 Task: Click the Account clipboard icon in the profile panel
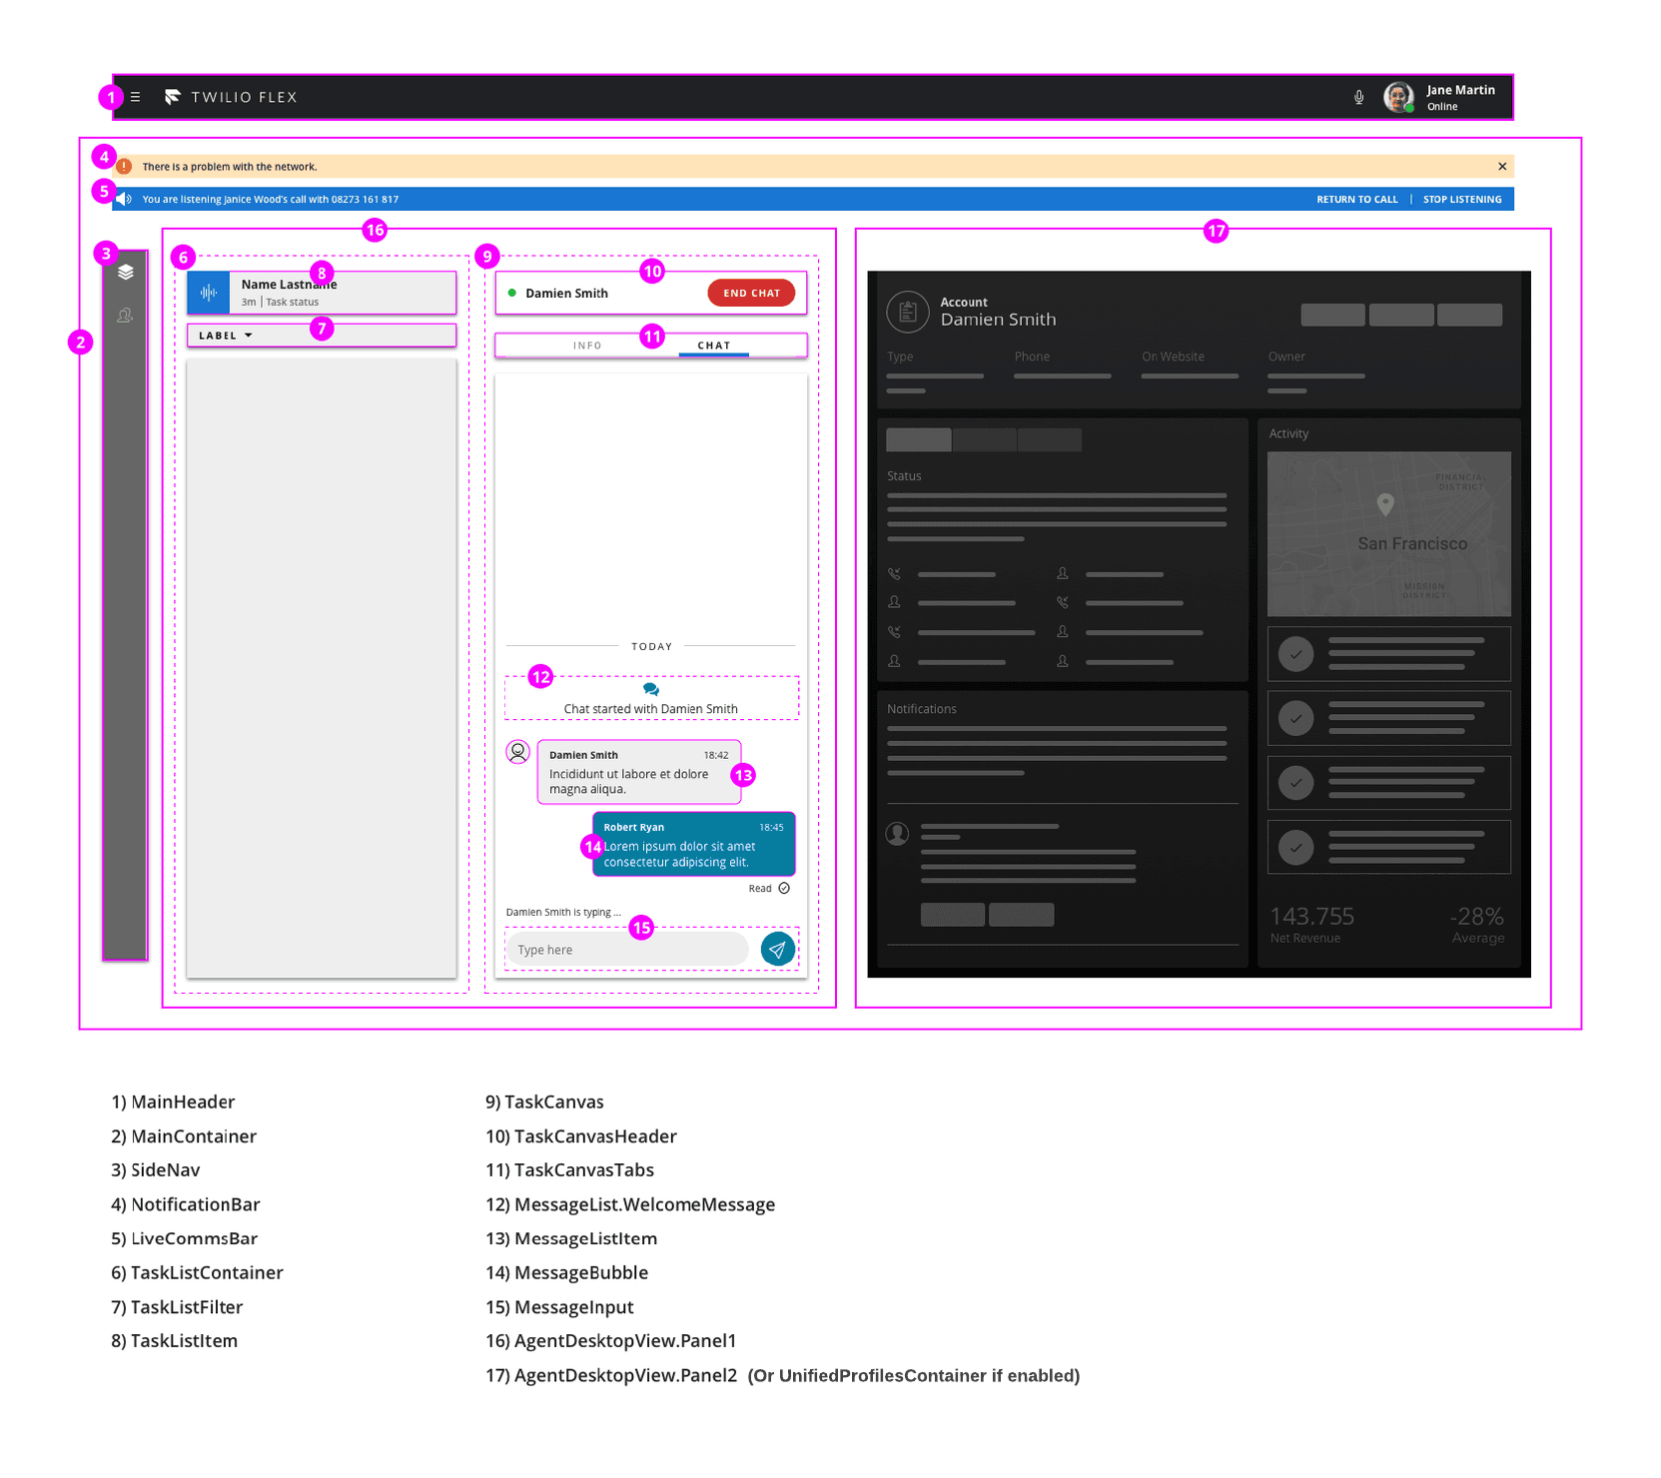[908, 312]
